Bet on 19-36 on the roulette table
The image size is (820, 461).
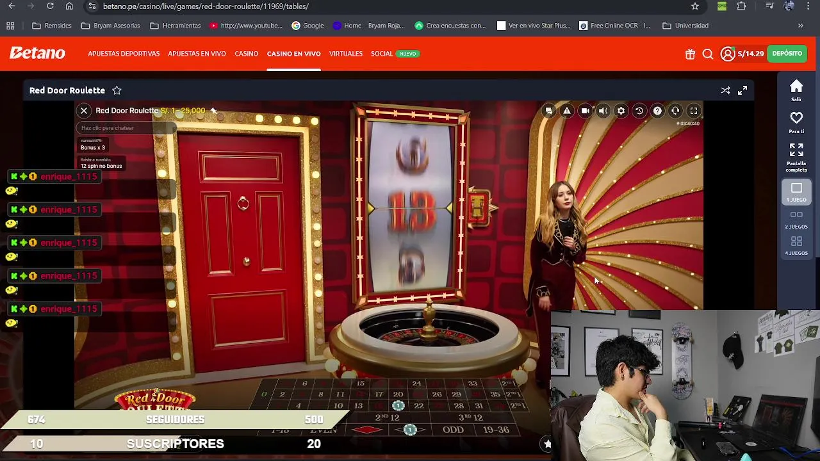(496, 430)
